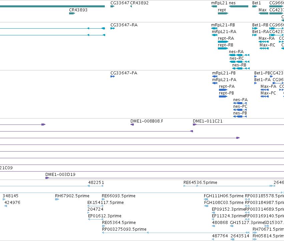Select transcript Max-RA

(264, 42)
